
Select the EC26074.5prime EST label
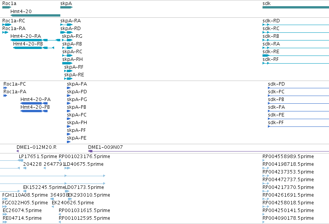[x=22, y=211]
